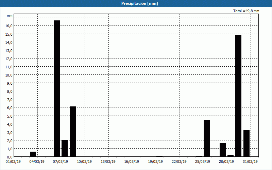Click the "mm" unit label above y-axis
This screenshot has width=272, height=170.
[10, 16]
